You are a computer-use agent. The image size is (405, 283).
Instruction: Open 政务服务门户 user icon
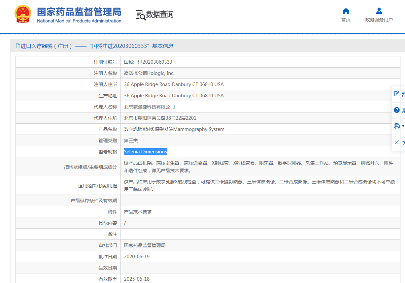pyautogui.click(x=379, y=11)
